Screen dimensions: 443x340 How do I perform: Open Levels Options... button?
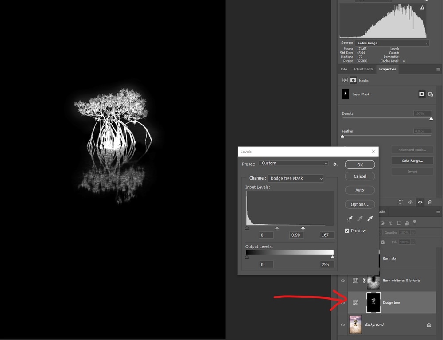pyautogui.click(x=360, y=204)
